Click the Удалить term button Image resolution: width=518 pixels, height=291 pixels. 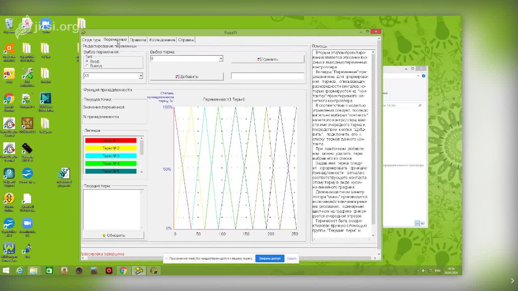click(x=267, y=59)
